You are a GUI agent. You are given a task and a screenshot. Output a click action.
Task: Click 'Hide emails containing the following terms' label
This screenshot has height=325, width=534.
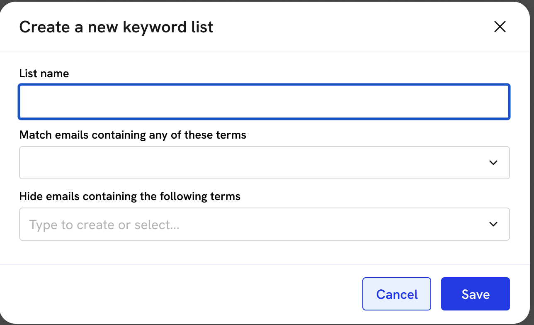130,196
